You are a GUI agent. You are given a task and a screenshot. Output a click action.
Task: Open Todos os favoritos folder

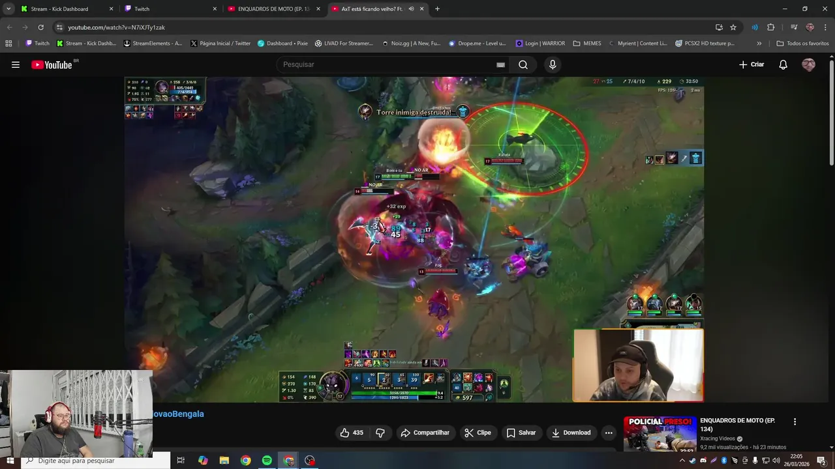tap(803, 44)
